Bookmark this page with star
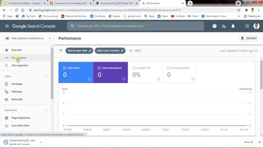 tap(239, 10)
